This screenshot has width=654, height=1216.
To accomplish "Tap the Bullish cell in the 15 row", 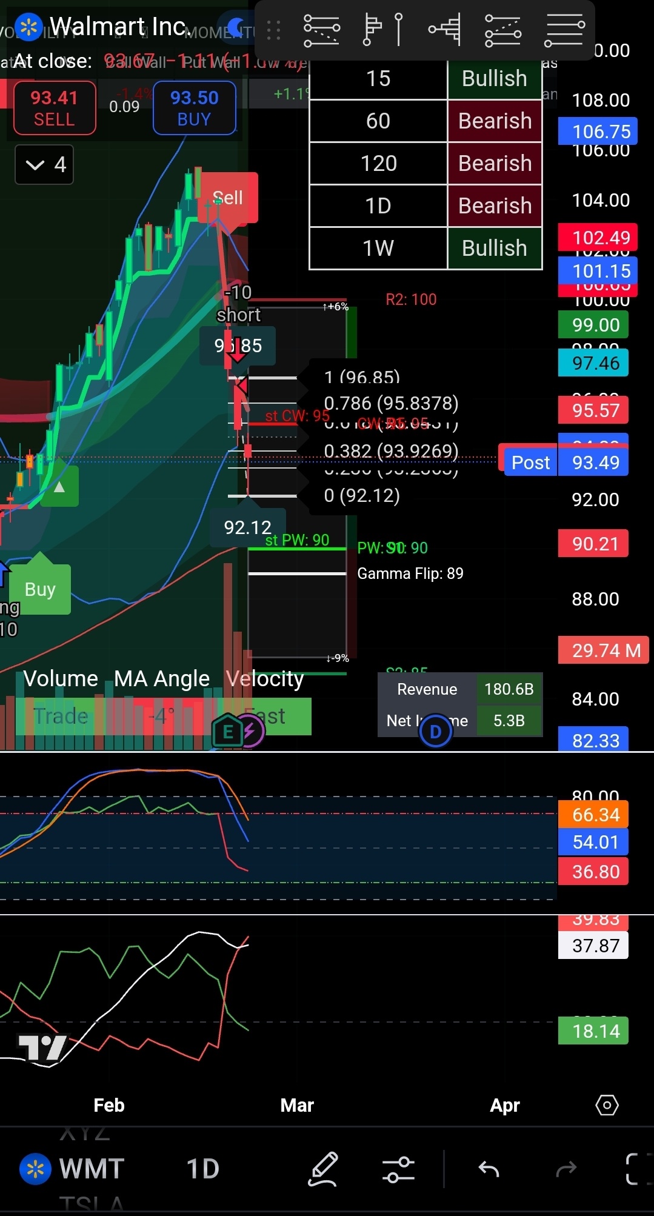I will (x=494, y=79).
